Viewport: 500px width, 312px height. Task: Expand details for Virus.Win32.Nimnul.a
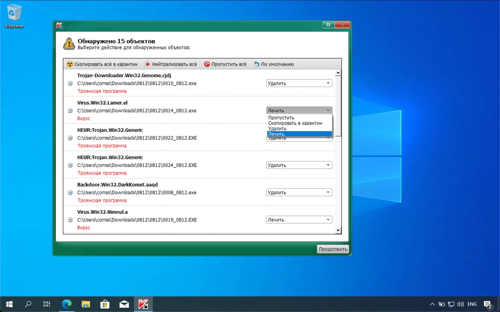(x=70, y=220)
